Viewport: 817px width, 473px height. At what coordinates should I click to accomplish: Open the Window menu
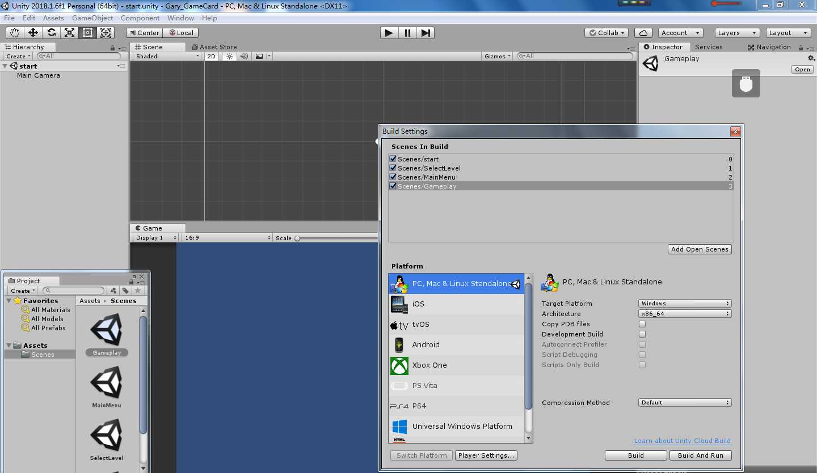point(180,18)
